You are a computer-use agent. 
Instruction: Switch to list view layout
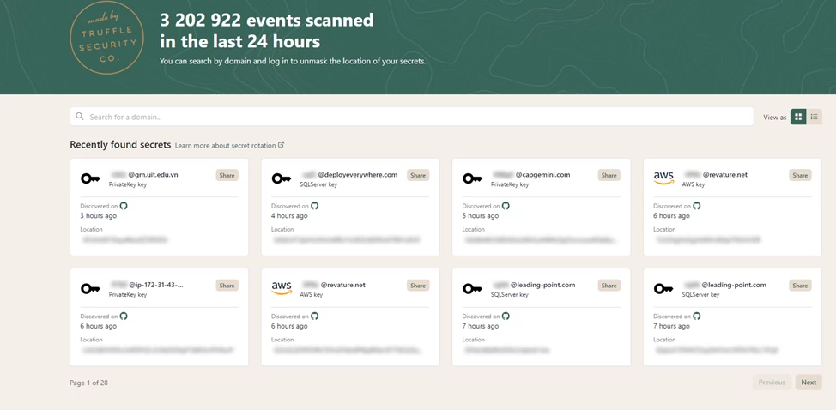point(814,117)
